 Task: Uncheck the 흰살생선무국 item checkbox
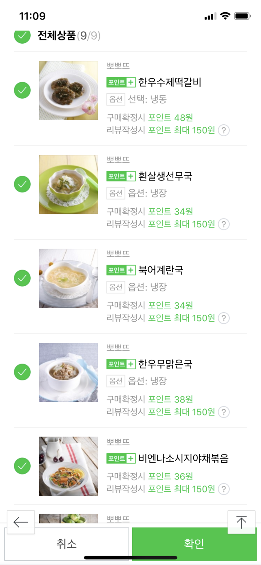click(x=22, y=184)
